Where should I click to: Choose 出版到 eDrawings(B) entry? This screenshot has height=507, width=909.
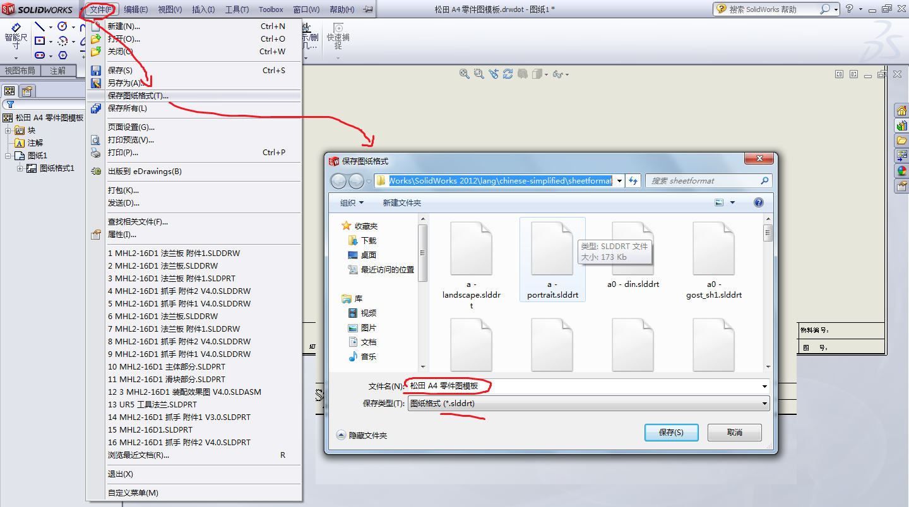(x=194, y=172)
